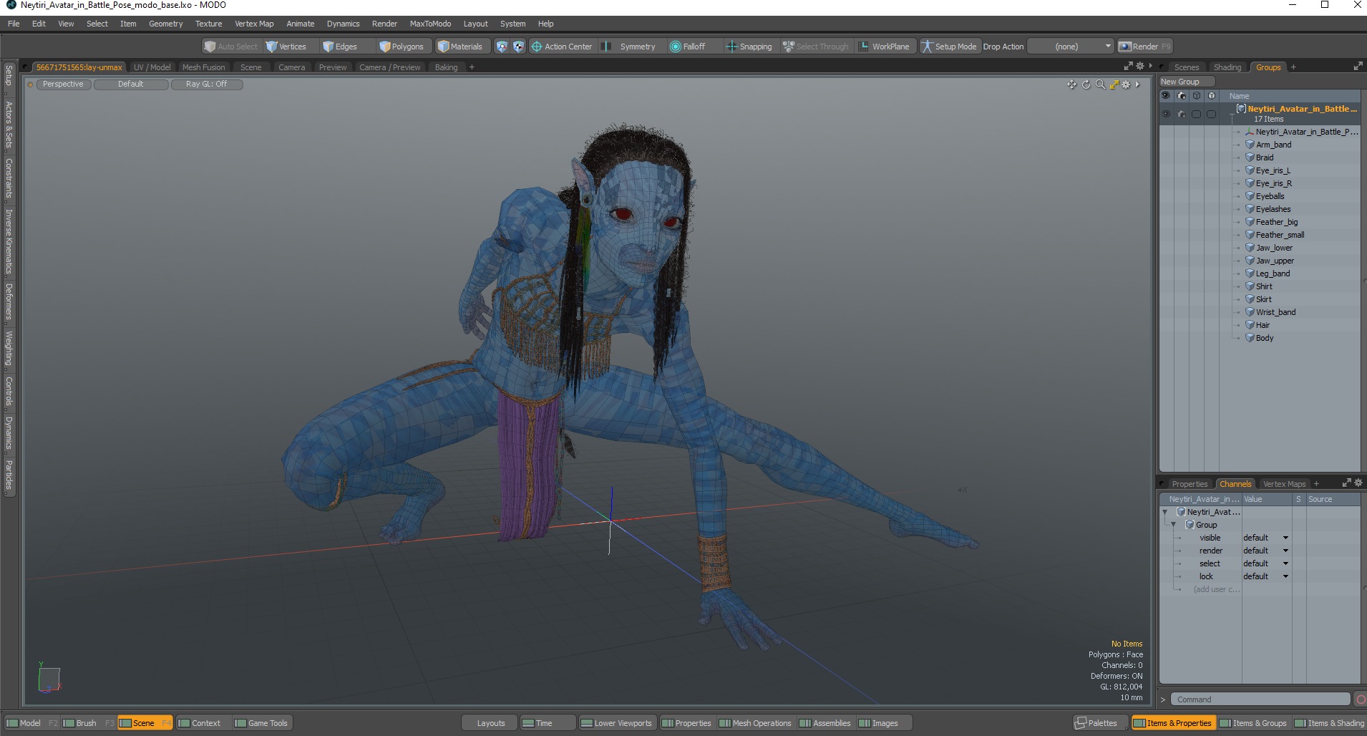The width and height of the screenshot is (1367, 736).
Task: Open the WorkPlane options
Action: pos(885,47)
